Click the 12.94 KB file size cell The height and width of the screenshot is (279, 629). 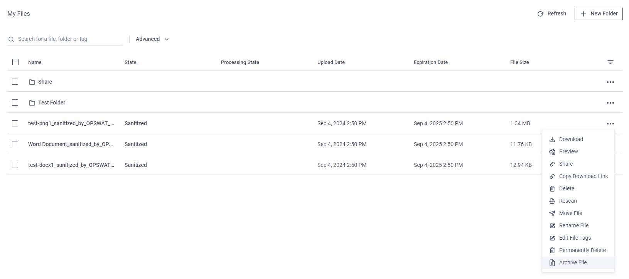[521, 165]
